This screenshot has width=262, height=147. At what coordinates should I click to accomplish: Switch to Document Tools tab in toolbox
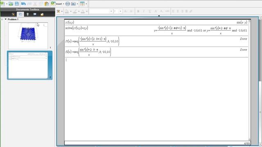(13, 14)
